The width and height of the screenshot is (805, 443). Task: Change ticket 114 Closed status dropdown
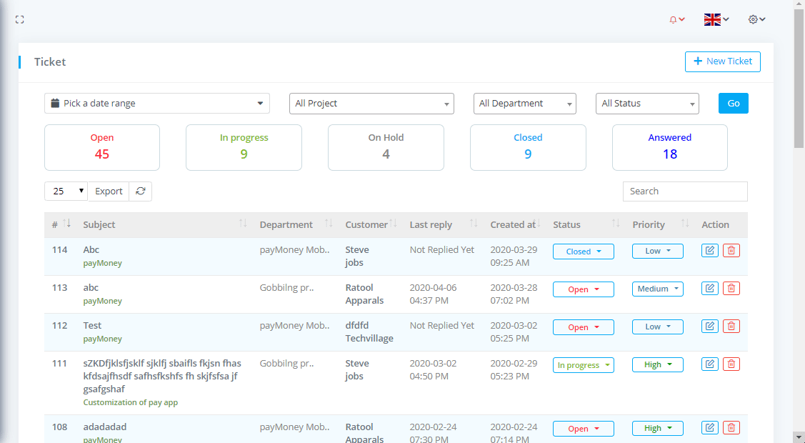tap(583, 252)
